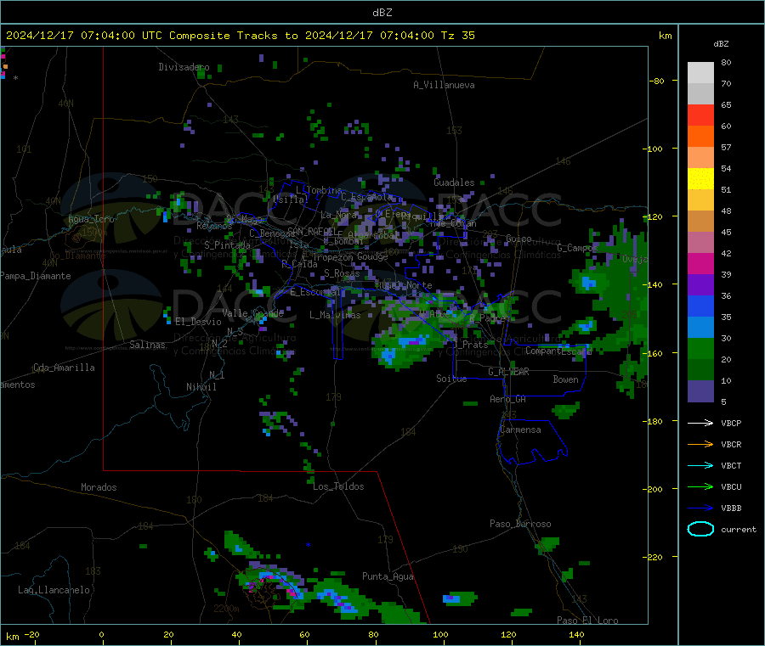Click the 'Morados' map label

(99, 487)
